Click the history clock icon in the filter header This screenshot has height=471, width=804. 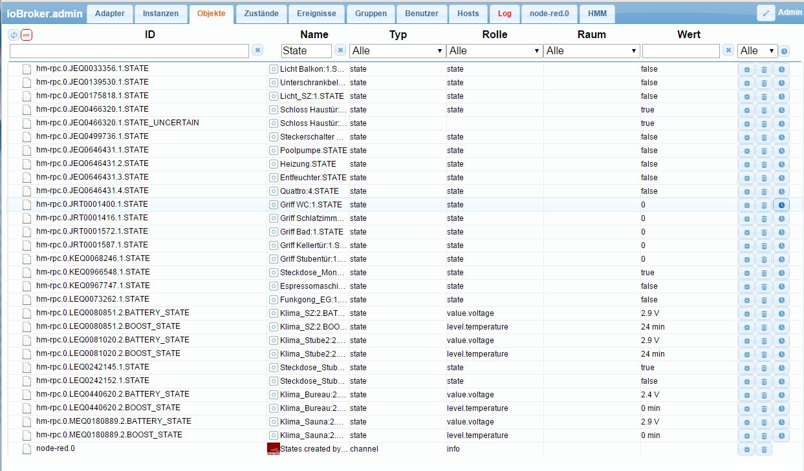point(785,50)
